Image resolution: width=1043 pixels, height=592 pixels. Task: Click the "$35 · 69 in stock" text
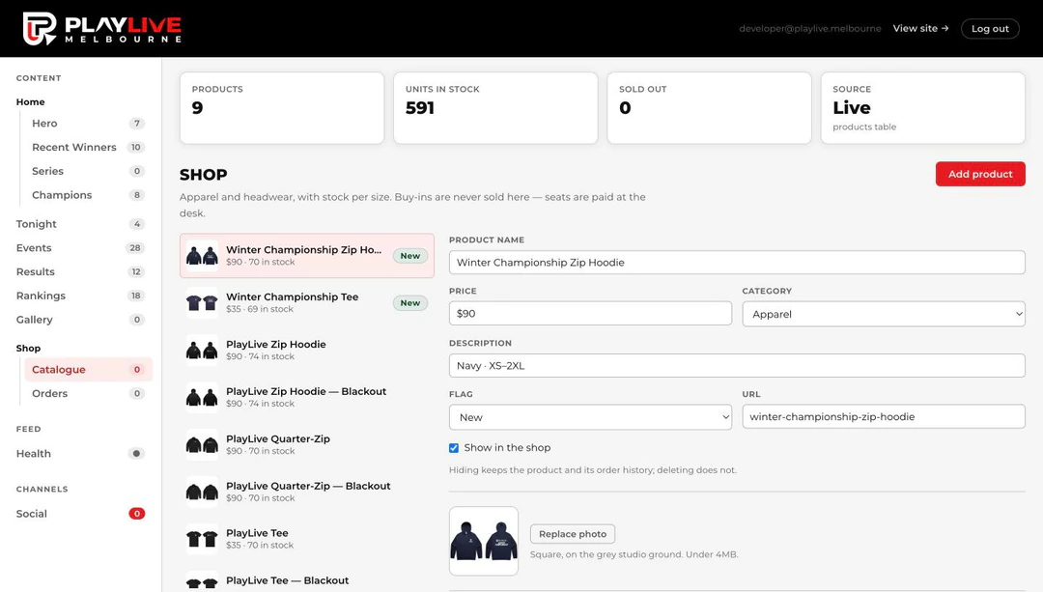pyautogui.click(x=260, y=309)
